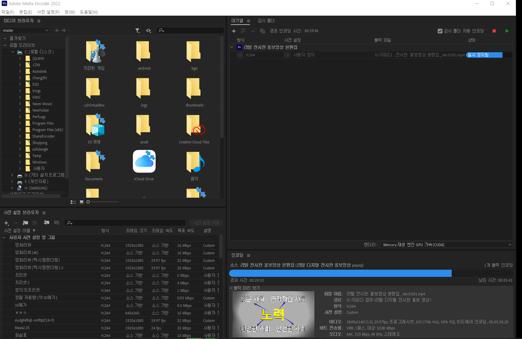
Task: Click the 사전 설정 적용 button
Action: click(206, 223)
